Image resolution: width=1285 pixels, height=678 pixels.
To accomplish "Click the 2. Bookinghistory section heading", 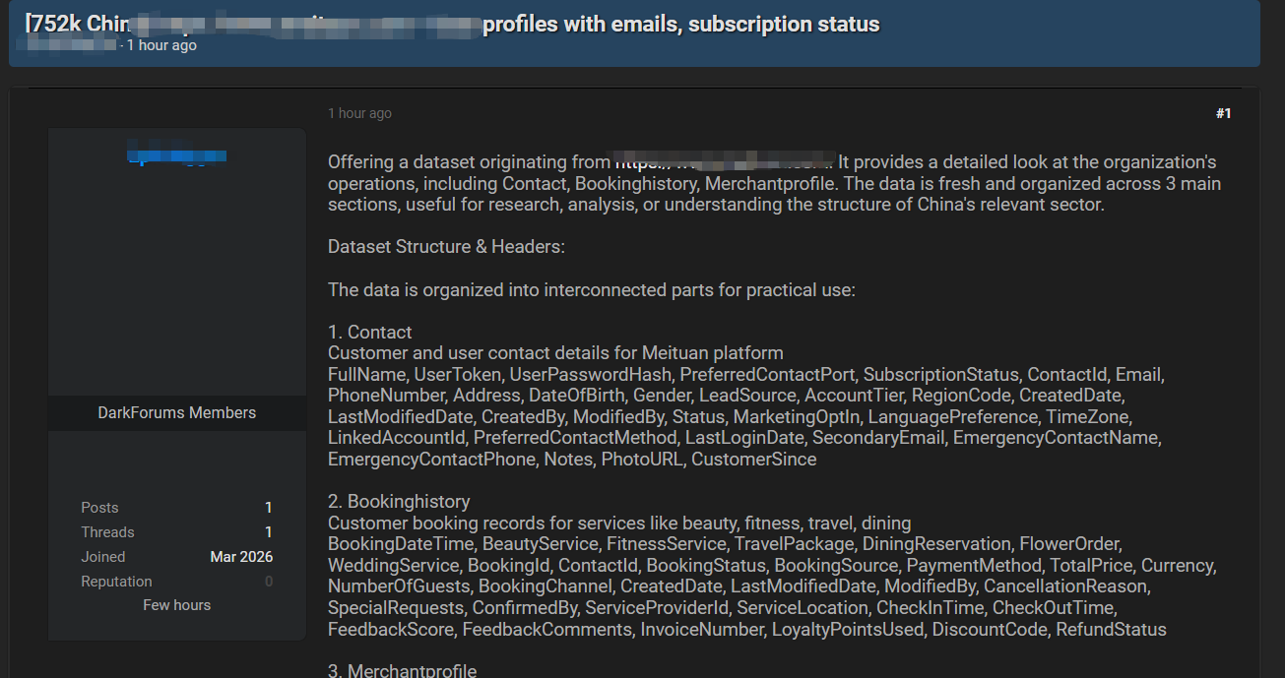I will click(399, 502).
